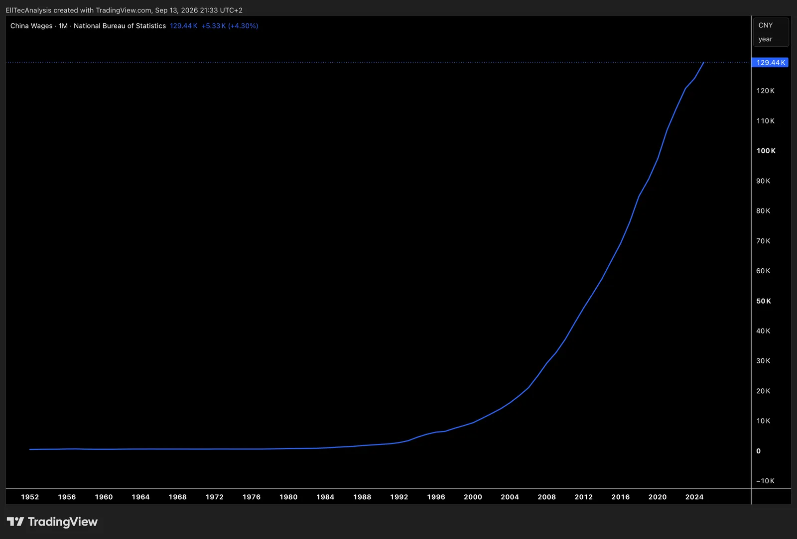Click the 2000 time axis label
Viewport: 797px width, 539px height.
[473, 497]
